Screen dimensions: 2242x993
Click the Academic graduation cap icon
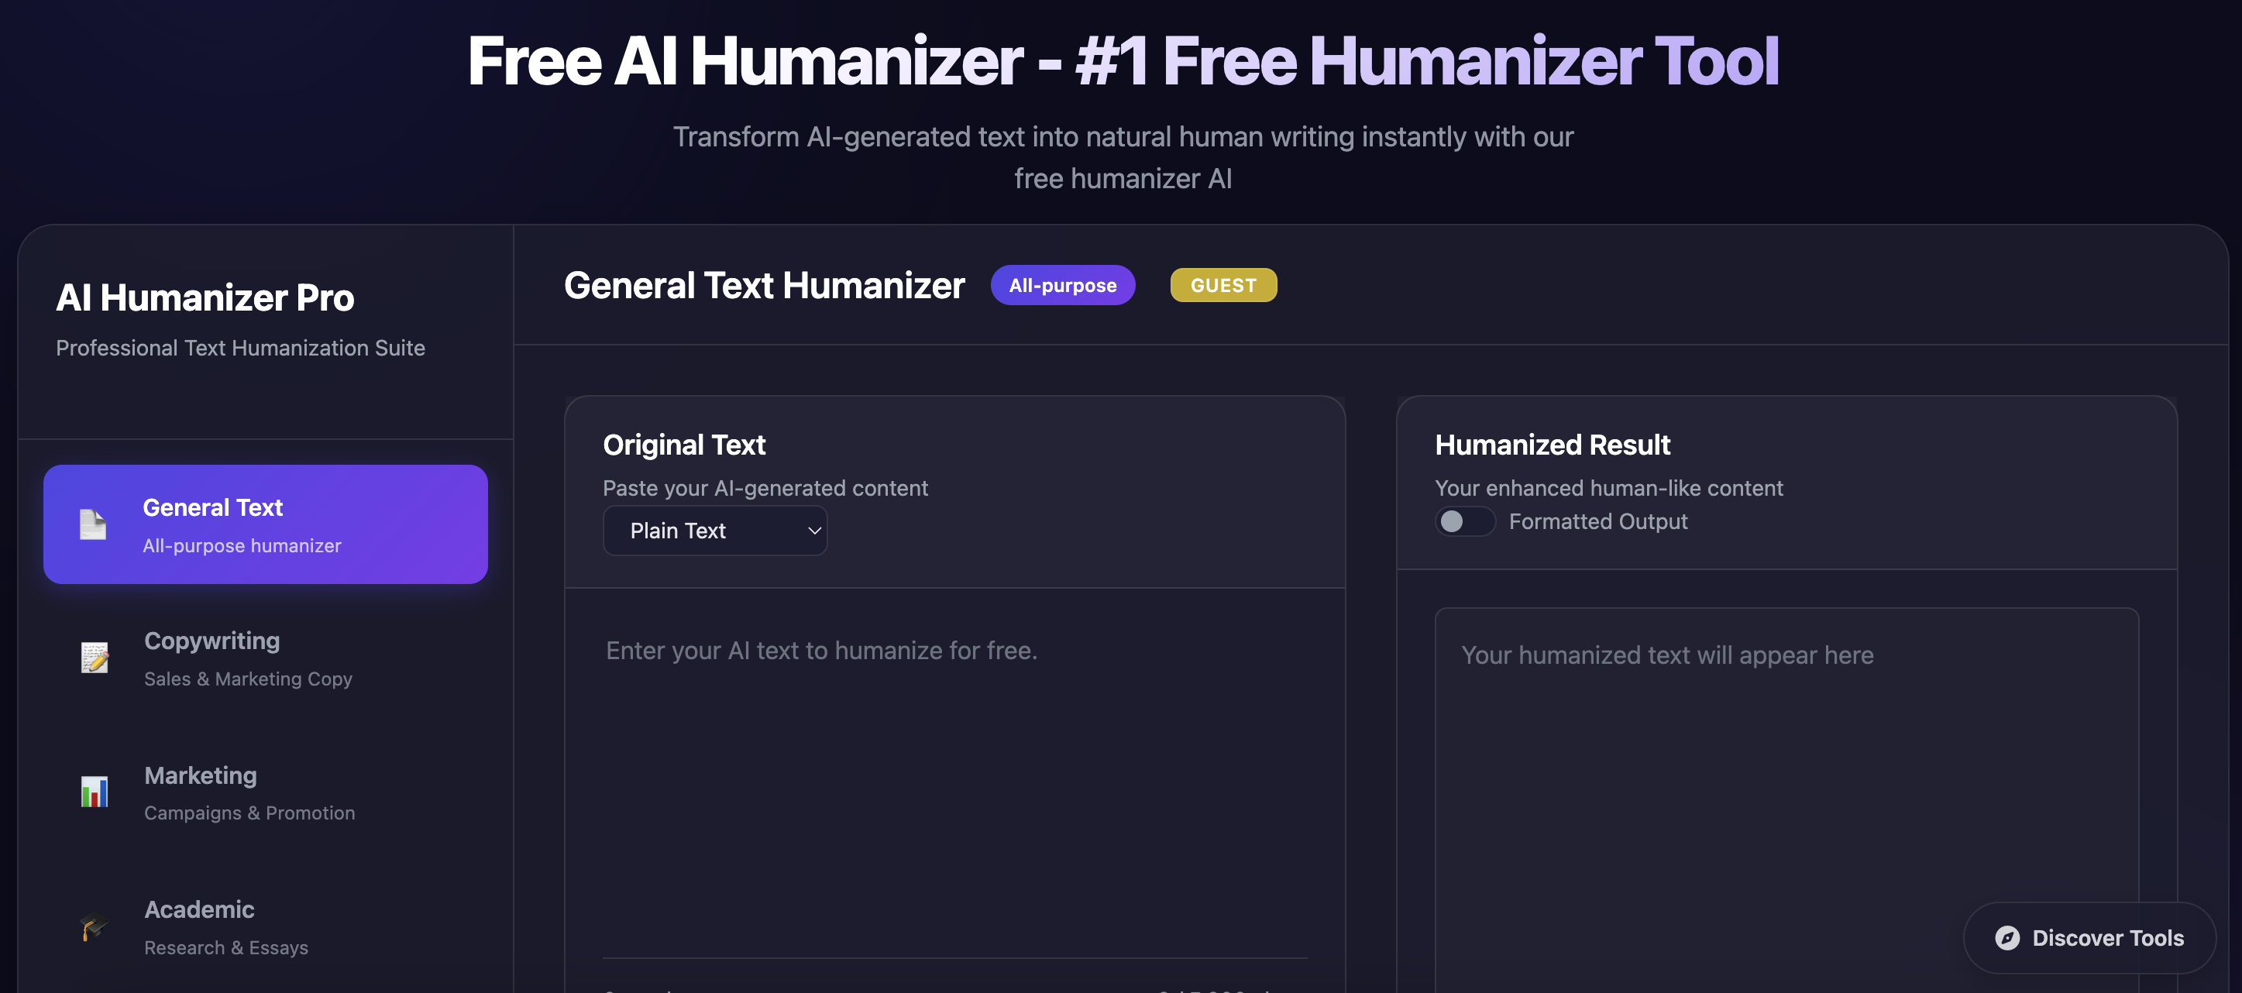coord(94,926)
